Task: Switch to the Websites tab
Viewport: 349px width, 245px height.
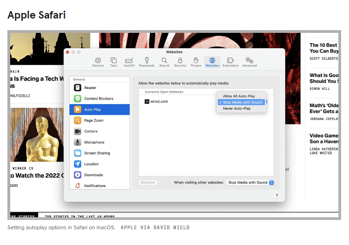Action: click(212, 61)
